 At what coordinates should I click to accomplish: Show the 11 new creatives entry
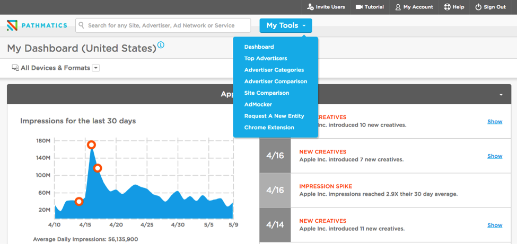click(x=495, y=225)
